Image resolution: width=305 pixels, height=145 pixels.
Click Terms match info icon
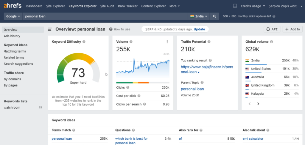(74, 130)
